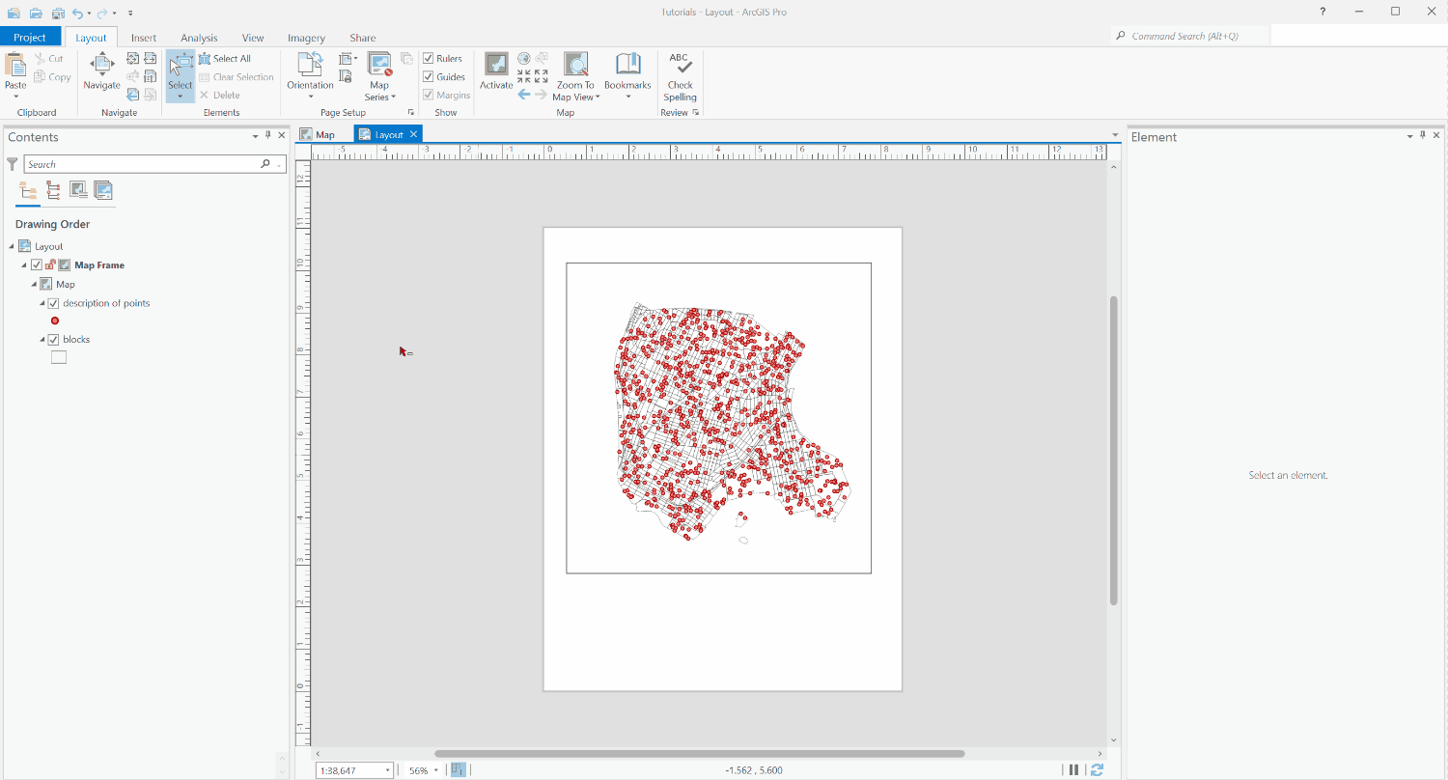This screenshot has width=1448, height=780.
Task: Click the filter funnel icon in Contents
Action: click(13, 164)
